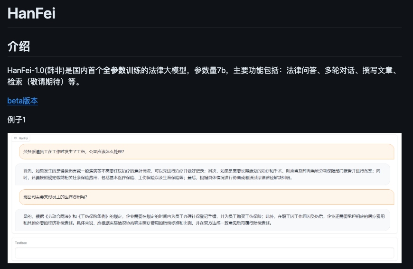Image resolution: width=413 pixels, height=269 pixels.
Task: Click the HanFei-1.0(韩非) introduction paragraph
Action: pyautogui.click(x=203, y=76)
